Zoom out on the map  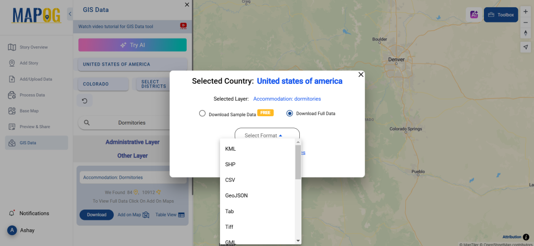tap(526, 22)
